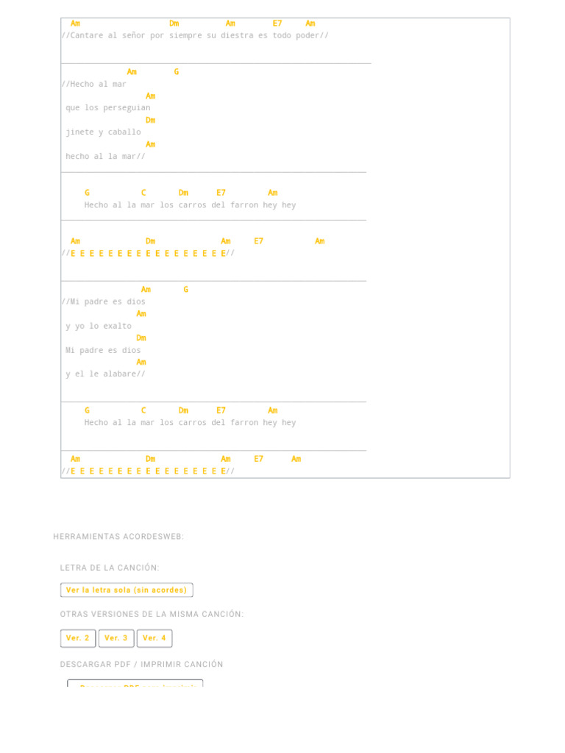
Task: Click Dm chord above 'jinete y caballo'
Action: click(x=151, y=121)
